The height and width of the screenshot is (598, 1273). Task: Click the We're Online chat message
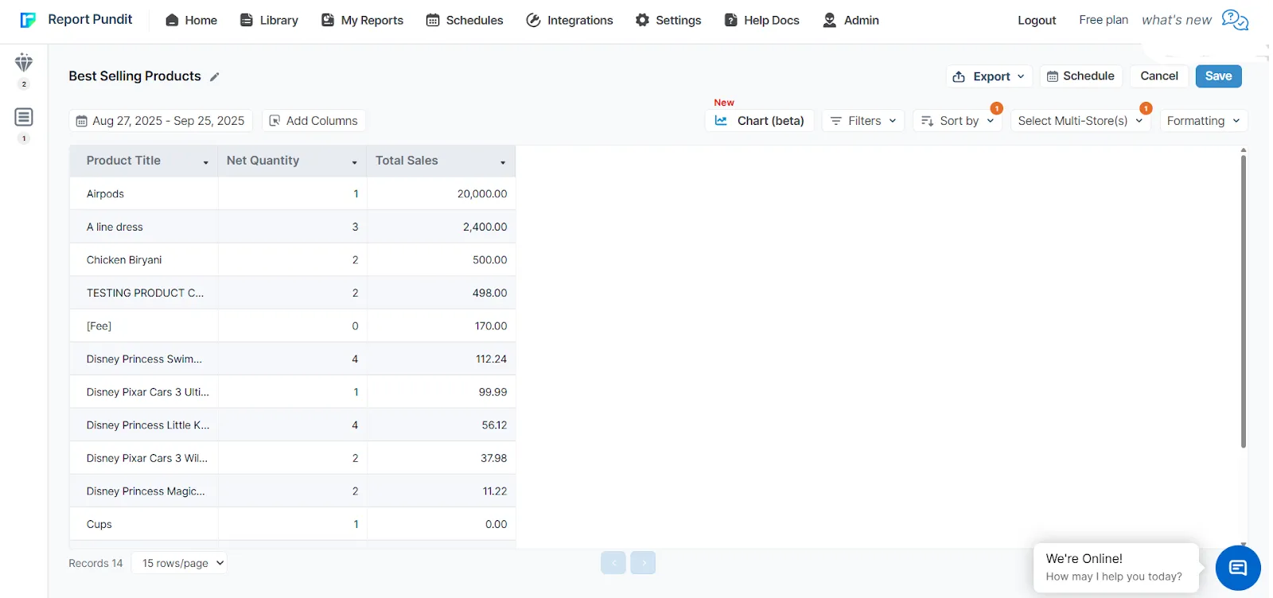click(x=1115, y=568)
